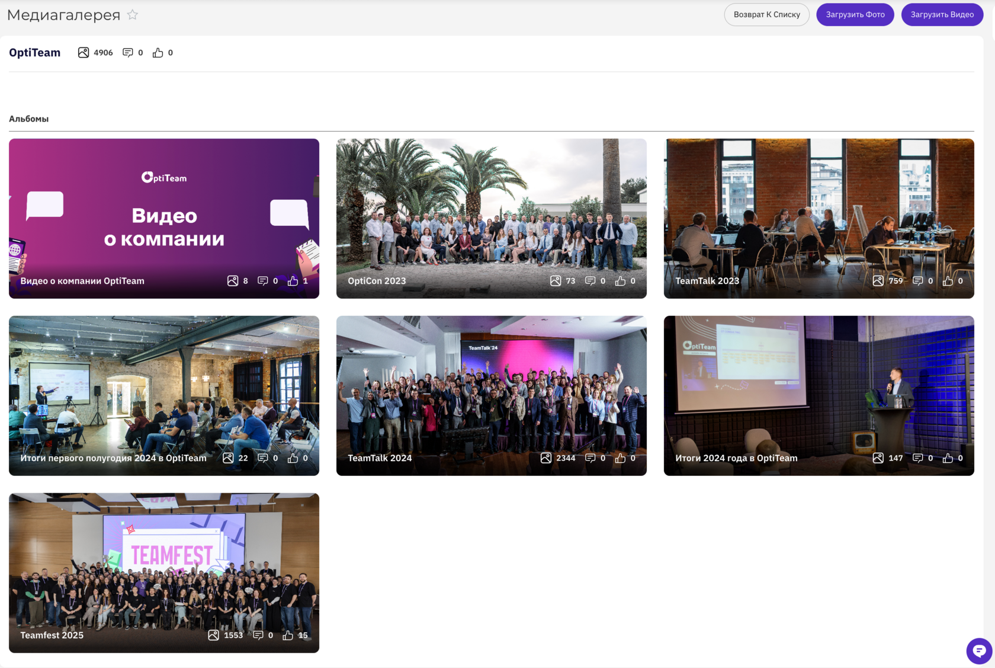
Task: Open the OptiCon 2023 palm-tree group photo
Action: click(492, 219)
